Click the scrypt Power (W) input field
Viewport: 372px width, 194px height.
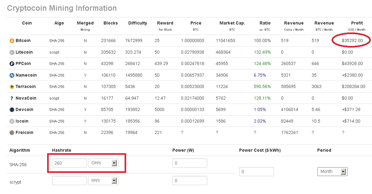coord(190,181)
